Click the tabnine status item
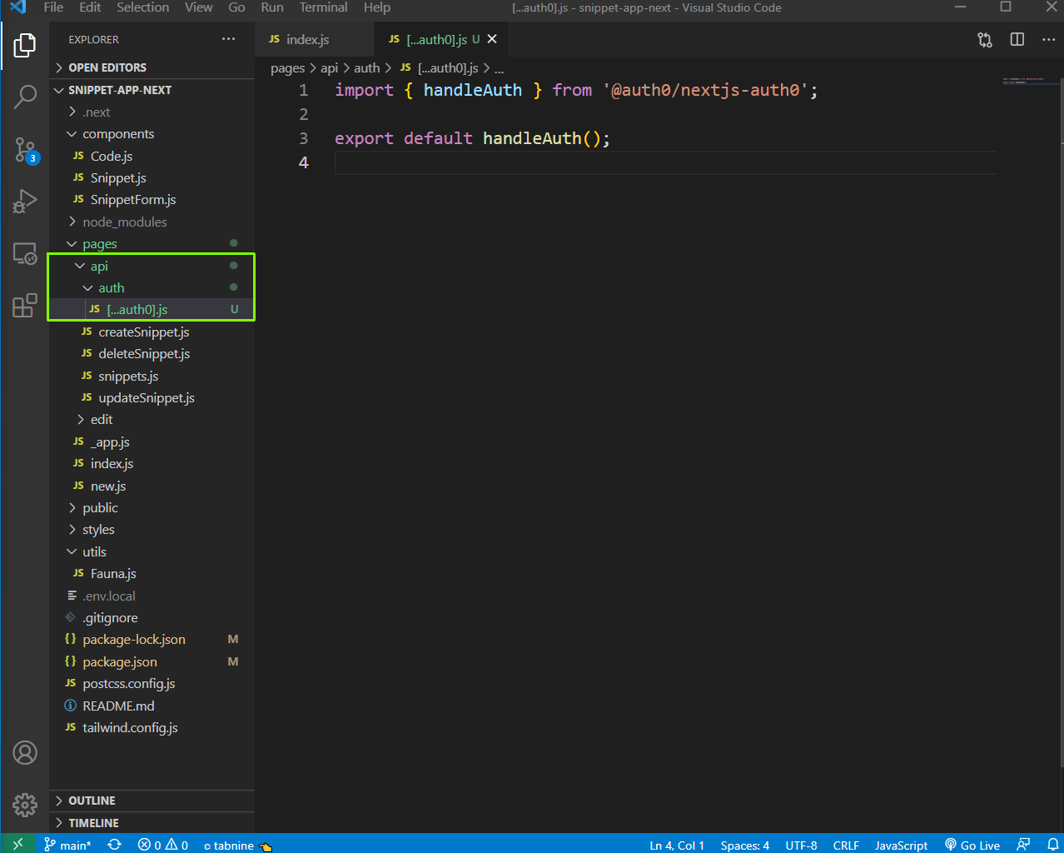The height and width of the screenshot is (853, 1064). point(238,846)
